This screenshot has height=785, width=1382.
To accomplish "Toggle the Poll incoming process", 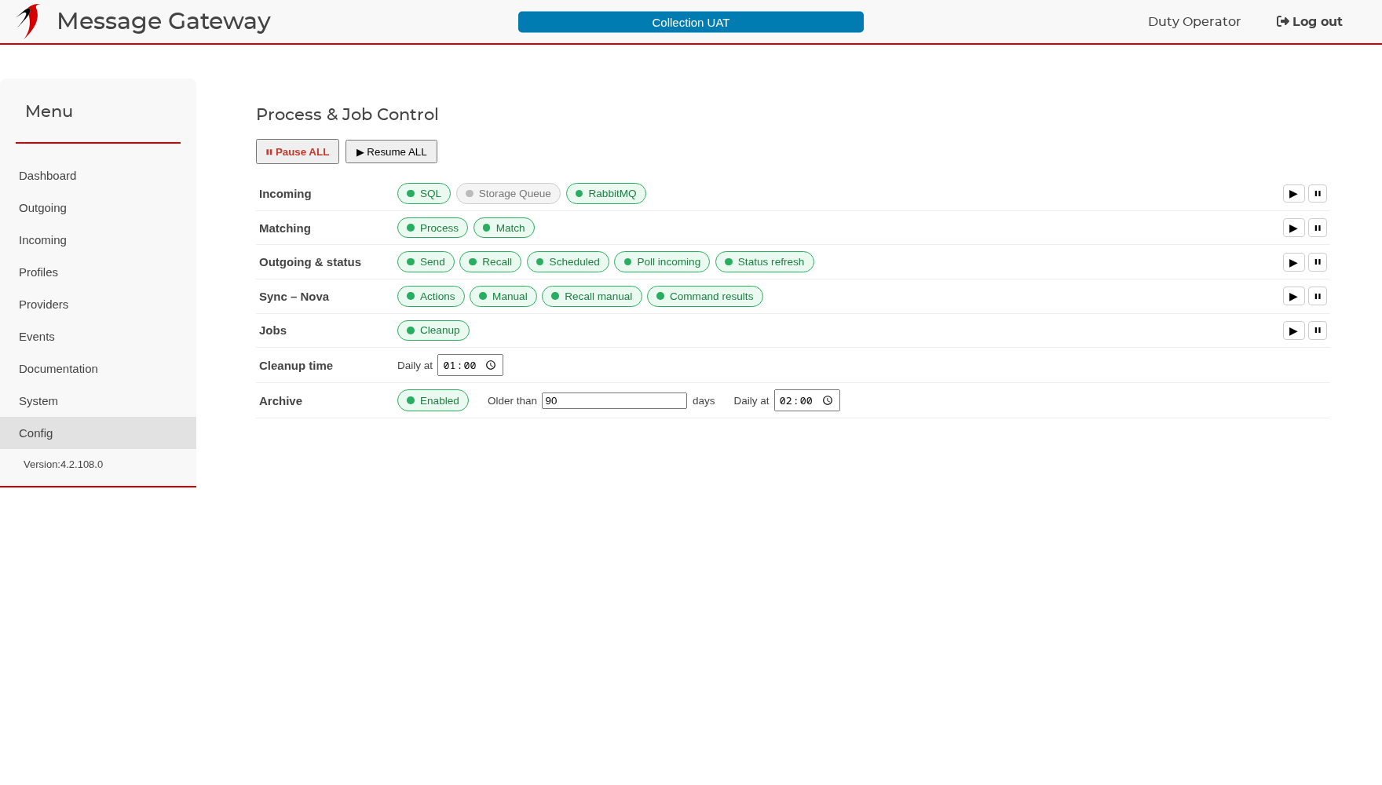I will click(662, 262).
